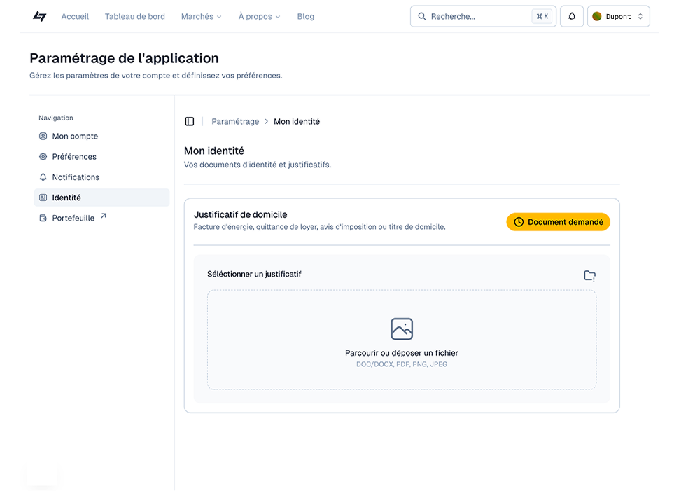
Task: Click the folder icon in justificatif section
Action: 589,276
